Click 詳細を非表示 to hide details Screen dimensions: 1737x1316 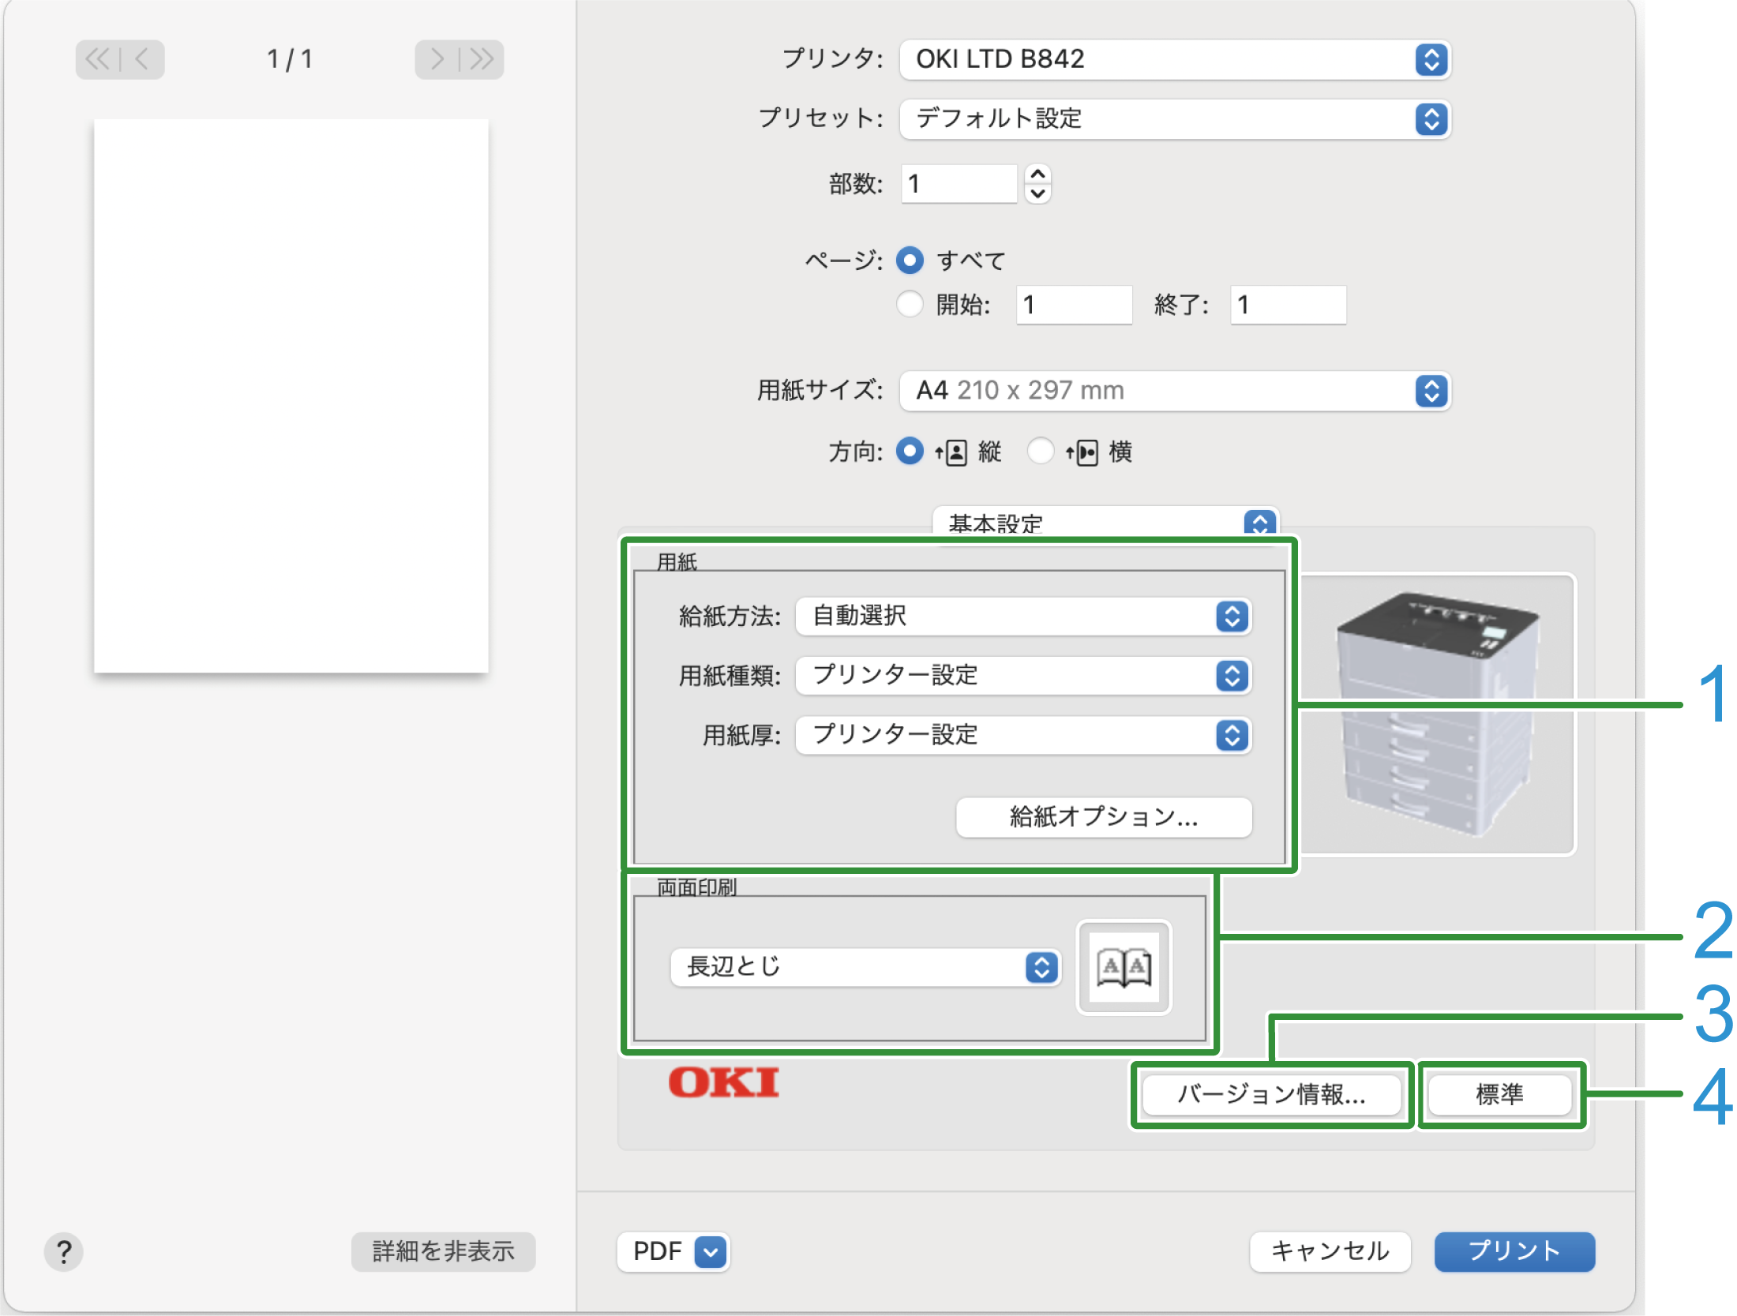click(444, 1251)
